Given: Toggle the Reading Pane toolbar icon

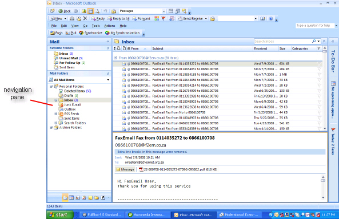Looking at the screenshot, I should click(90, 11).
